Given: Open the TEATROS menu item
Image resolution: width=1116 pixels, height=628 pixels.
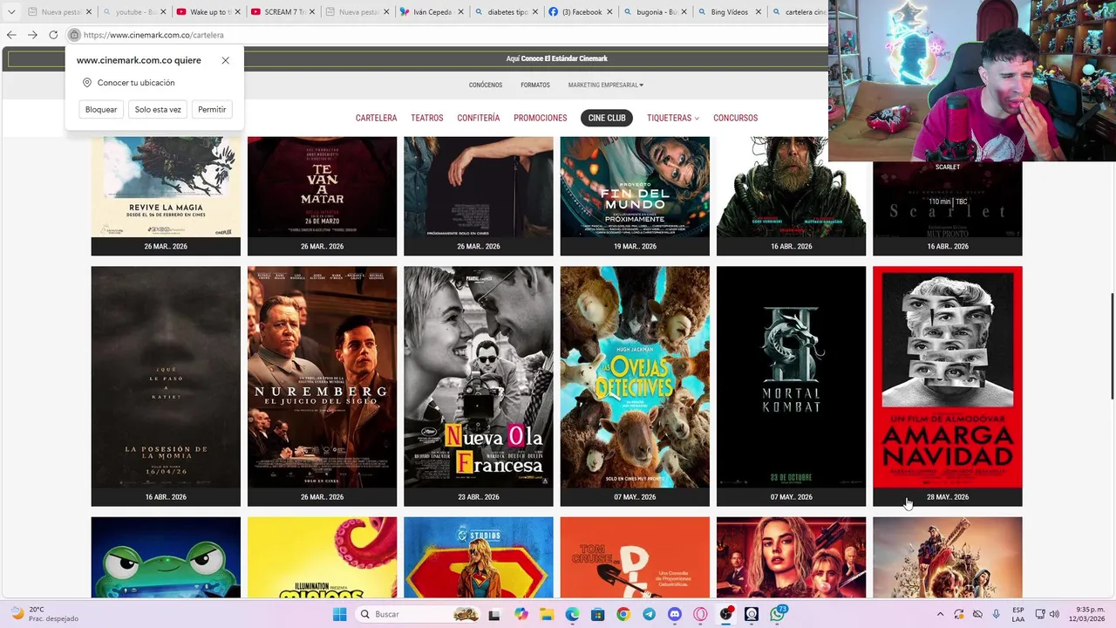Looking at the screenshot, I should 427,118.
